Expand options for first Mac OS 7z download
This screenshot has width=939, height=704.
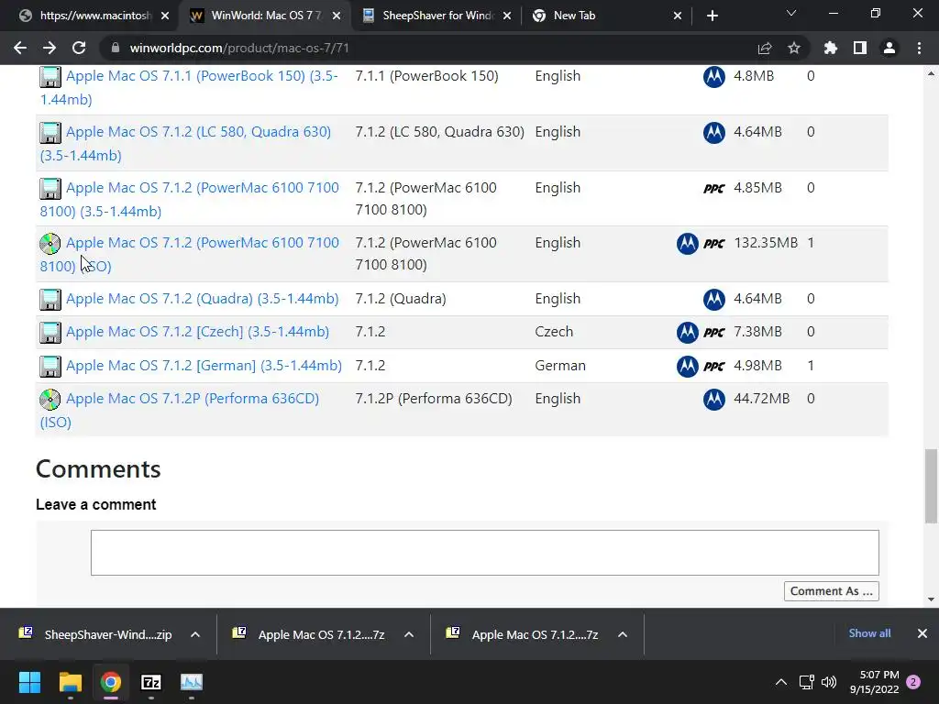409,634
